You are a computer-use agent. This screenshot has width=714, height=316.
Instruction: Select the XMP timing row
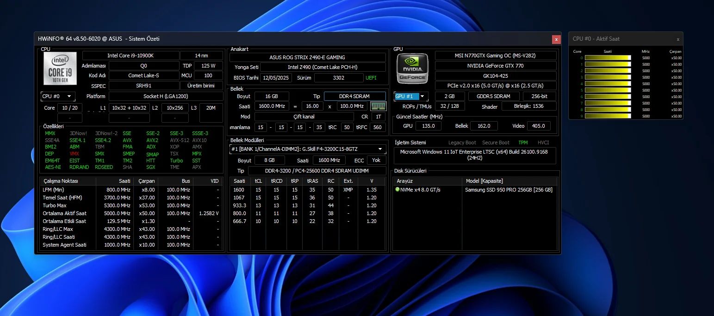point(308,190)
